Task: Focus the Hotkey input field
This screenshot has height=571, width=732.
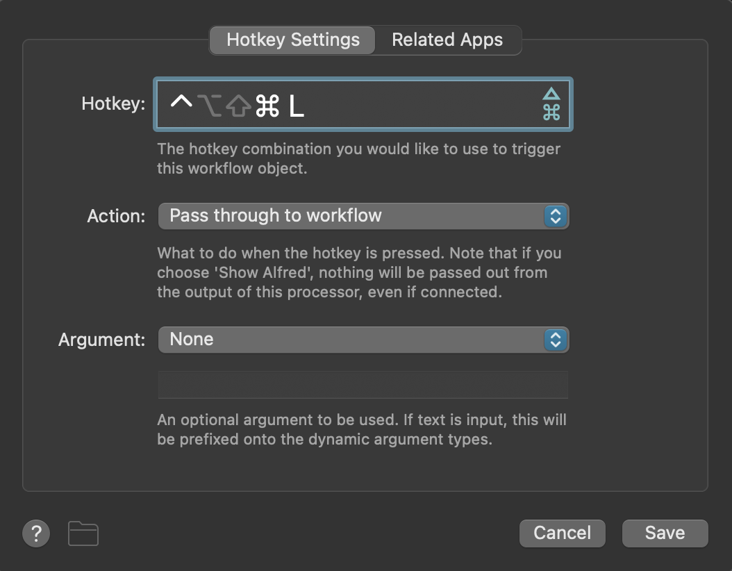Action: 363,104
